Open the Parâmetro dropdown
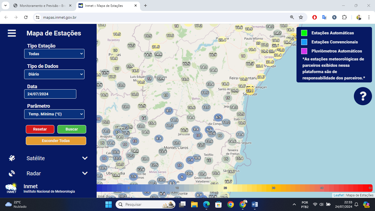 click(x=54, y=114)
